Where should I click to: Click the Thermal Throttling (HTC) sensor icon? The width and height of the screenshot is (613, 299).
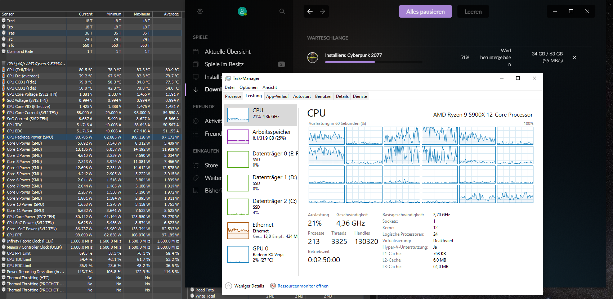pos(4,278)
